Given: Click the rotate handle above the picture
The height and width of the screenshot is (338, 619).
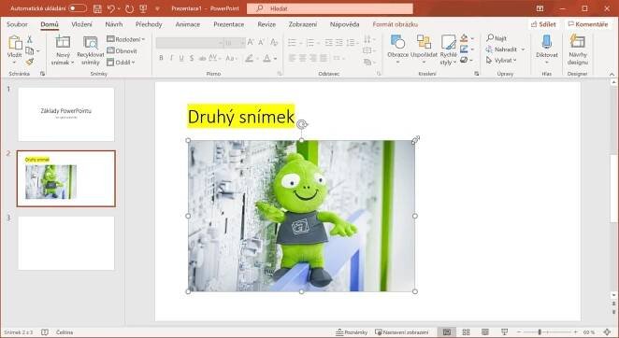Looking at the screenshot, I should [x=302, y=124].
